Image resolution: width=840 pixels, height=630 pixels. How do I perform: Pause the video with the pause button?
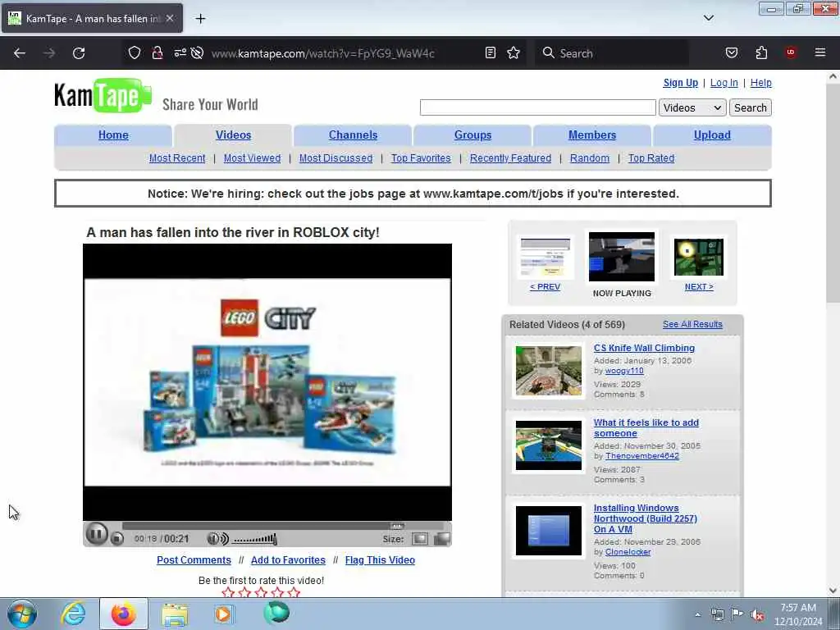[97, 534]
